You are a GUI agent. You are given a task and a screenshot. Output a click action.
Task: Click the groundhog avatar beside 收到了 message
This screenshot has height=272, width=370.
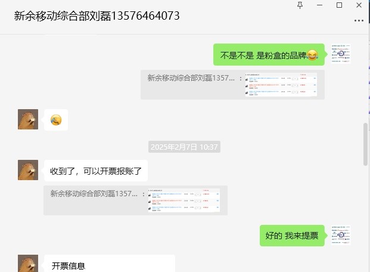(x=28, y=170)
